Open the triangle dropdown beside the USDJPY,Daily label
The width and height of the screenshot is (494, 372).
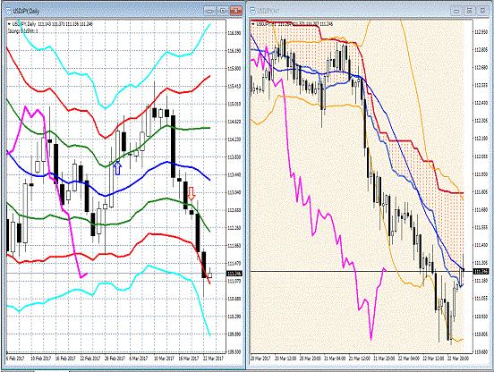pyautogui.click(x=9, y=24)
